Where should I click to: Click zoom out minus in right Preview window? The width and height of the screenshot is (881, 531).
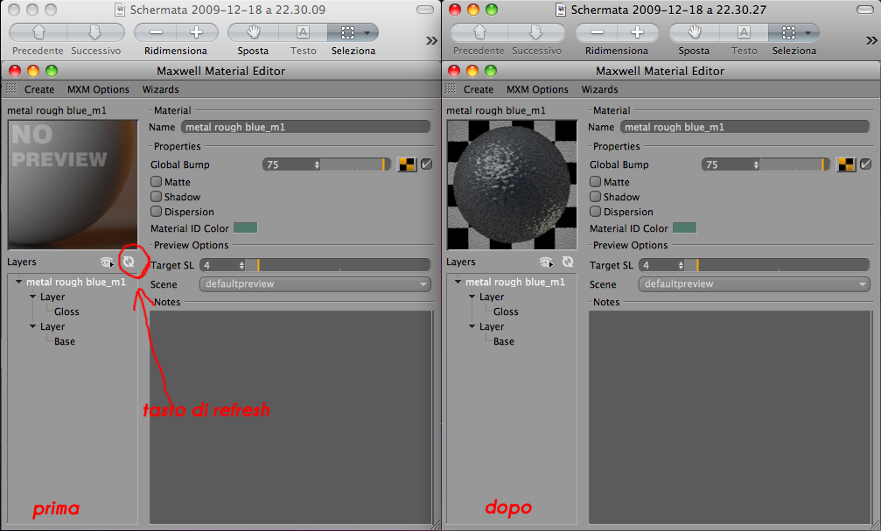point(597,32)
